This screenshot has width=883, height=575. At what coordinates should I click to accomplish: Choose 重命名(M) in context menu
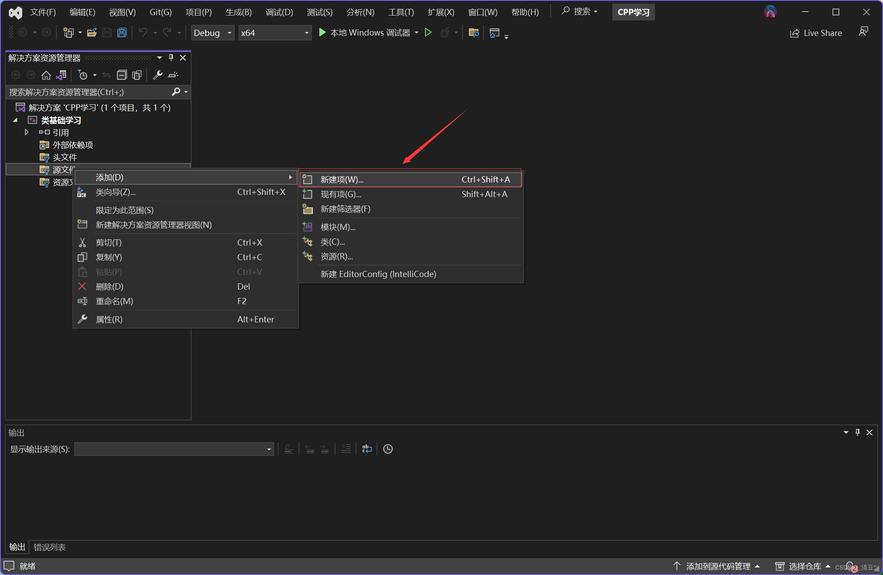tap(186, 301)
